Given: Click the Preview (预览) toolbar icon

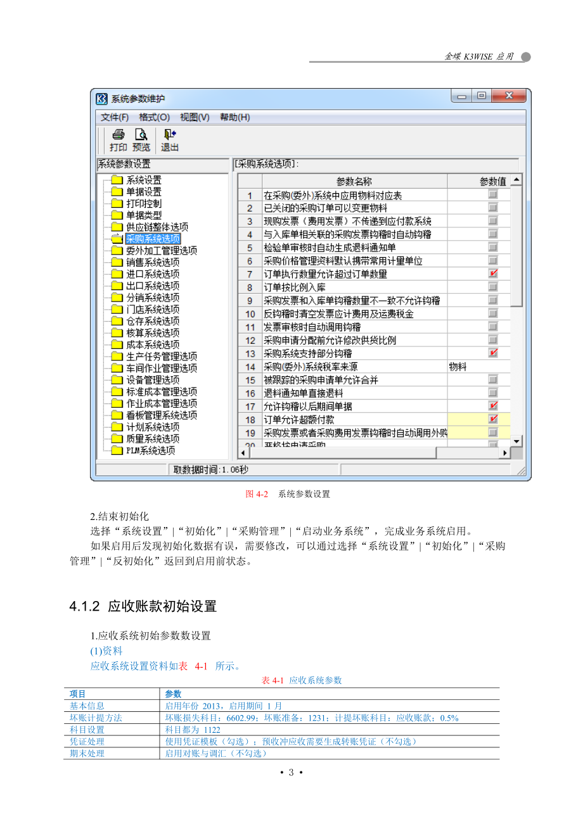Looking at the screenshot, I should [x=141, y=134].
